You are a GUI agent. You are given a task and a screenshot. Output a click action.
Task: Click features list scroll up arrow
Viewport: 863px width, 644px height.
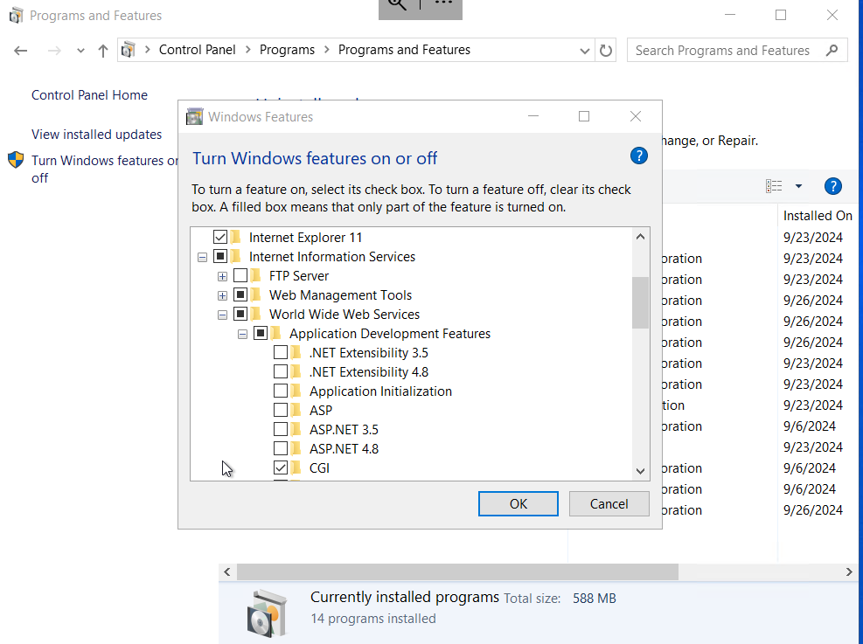click(640, 237)
